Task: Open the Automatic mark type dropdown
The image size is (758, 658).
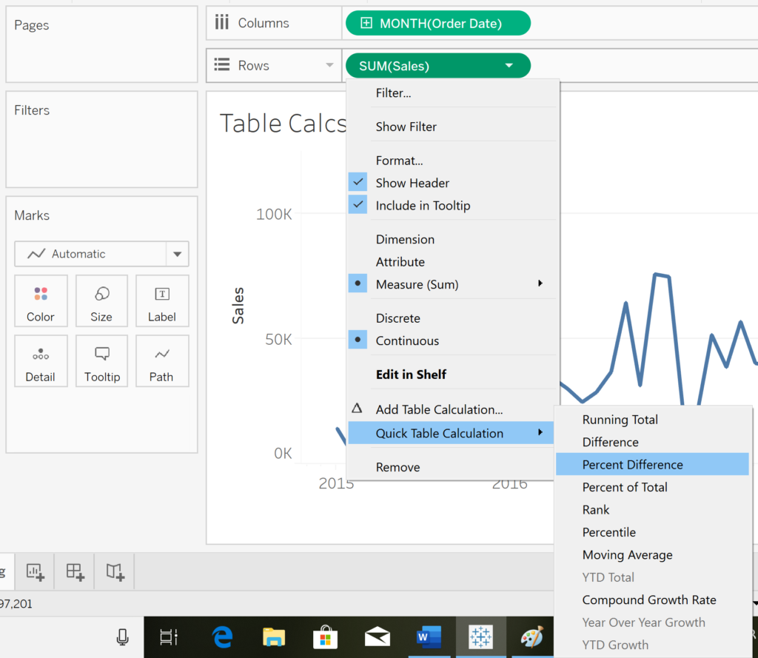Action: [x=177, y=254]
